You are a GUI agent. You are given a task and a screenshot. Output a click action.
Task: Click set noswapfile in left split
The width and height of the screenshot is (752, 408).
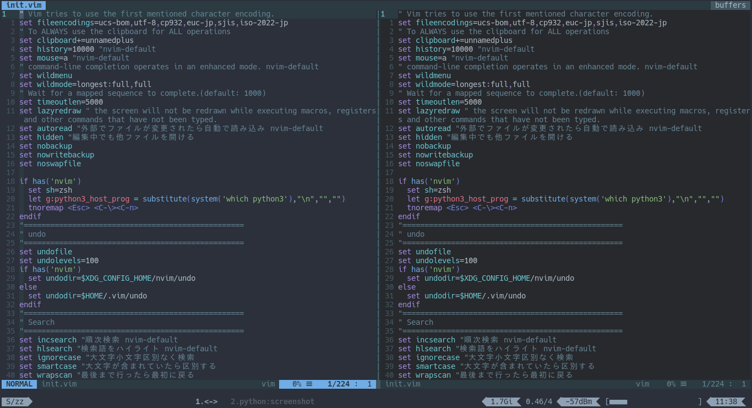[x=50, y=164]
